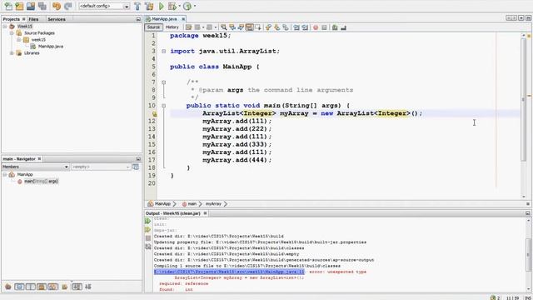Toggle Highlight Search in editor toolbar

tap(250, 27)
